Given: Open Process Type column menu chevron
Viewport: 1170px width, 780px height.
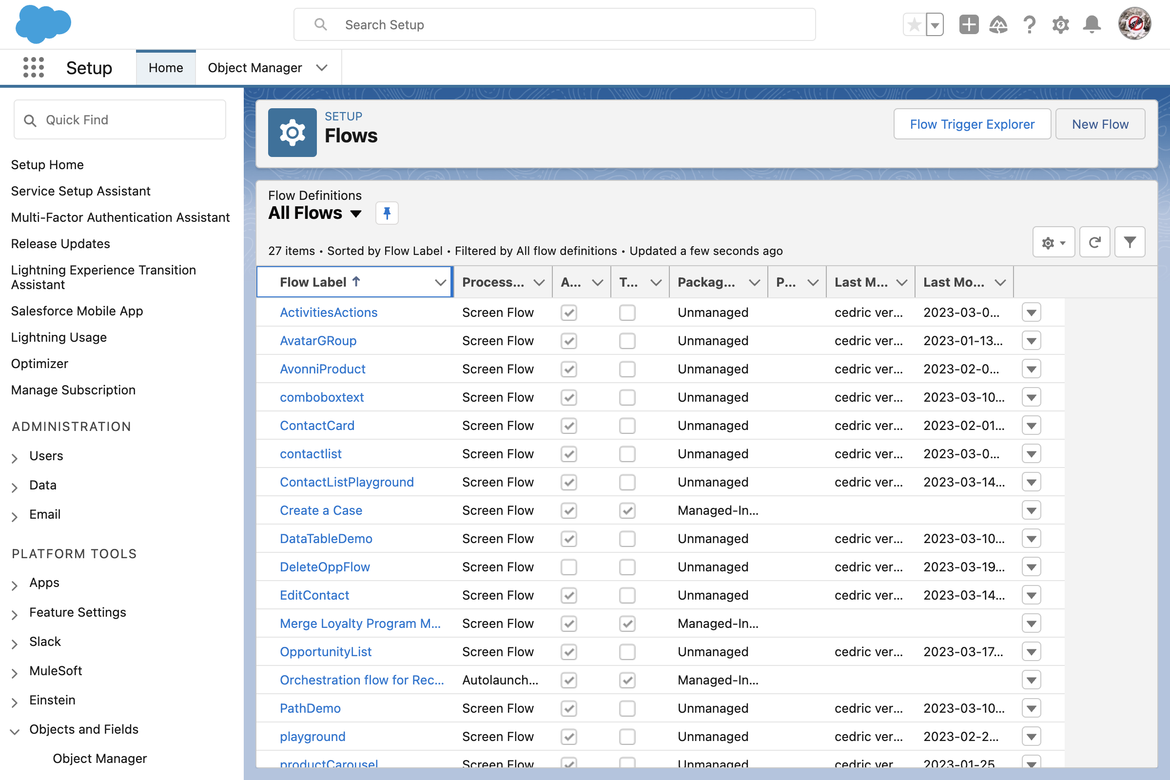Looking at the screenshot, I should tap(539, 283).
